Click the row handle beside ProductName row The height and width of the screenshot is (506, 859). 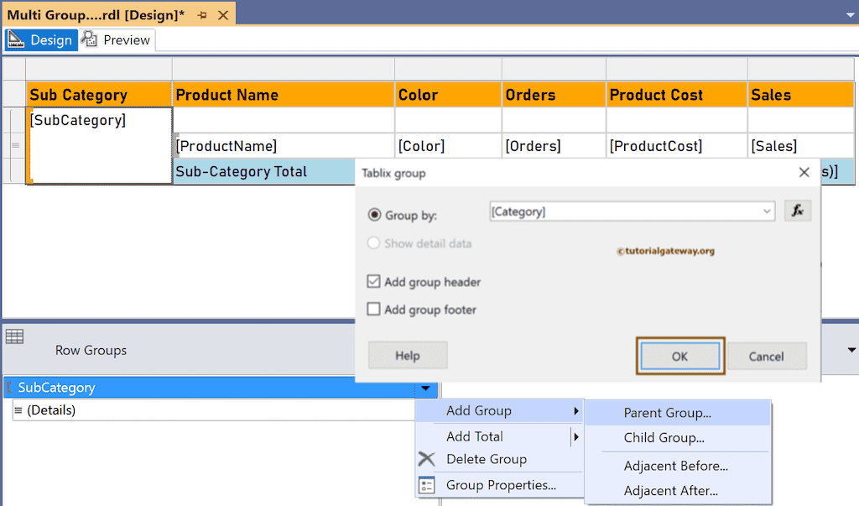click(14, 146)
